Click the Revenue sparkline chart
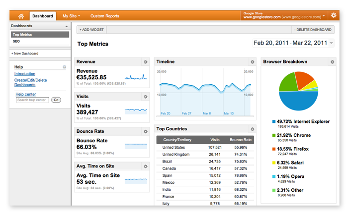The height and width of the screenshot is (218, 348). click(x=136, y=77)
